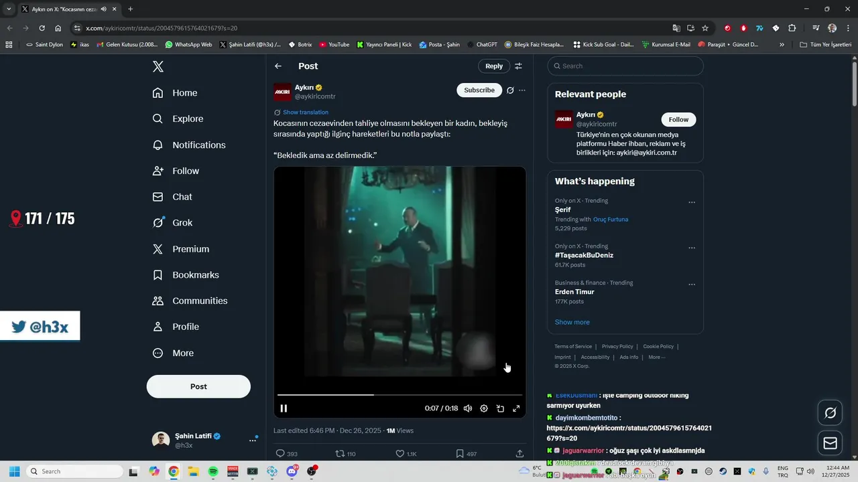Open Spotify from taskbar

pos(213,471)
